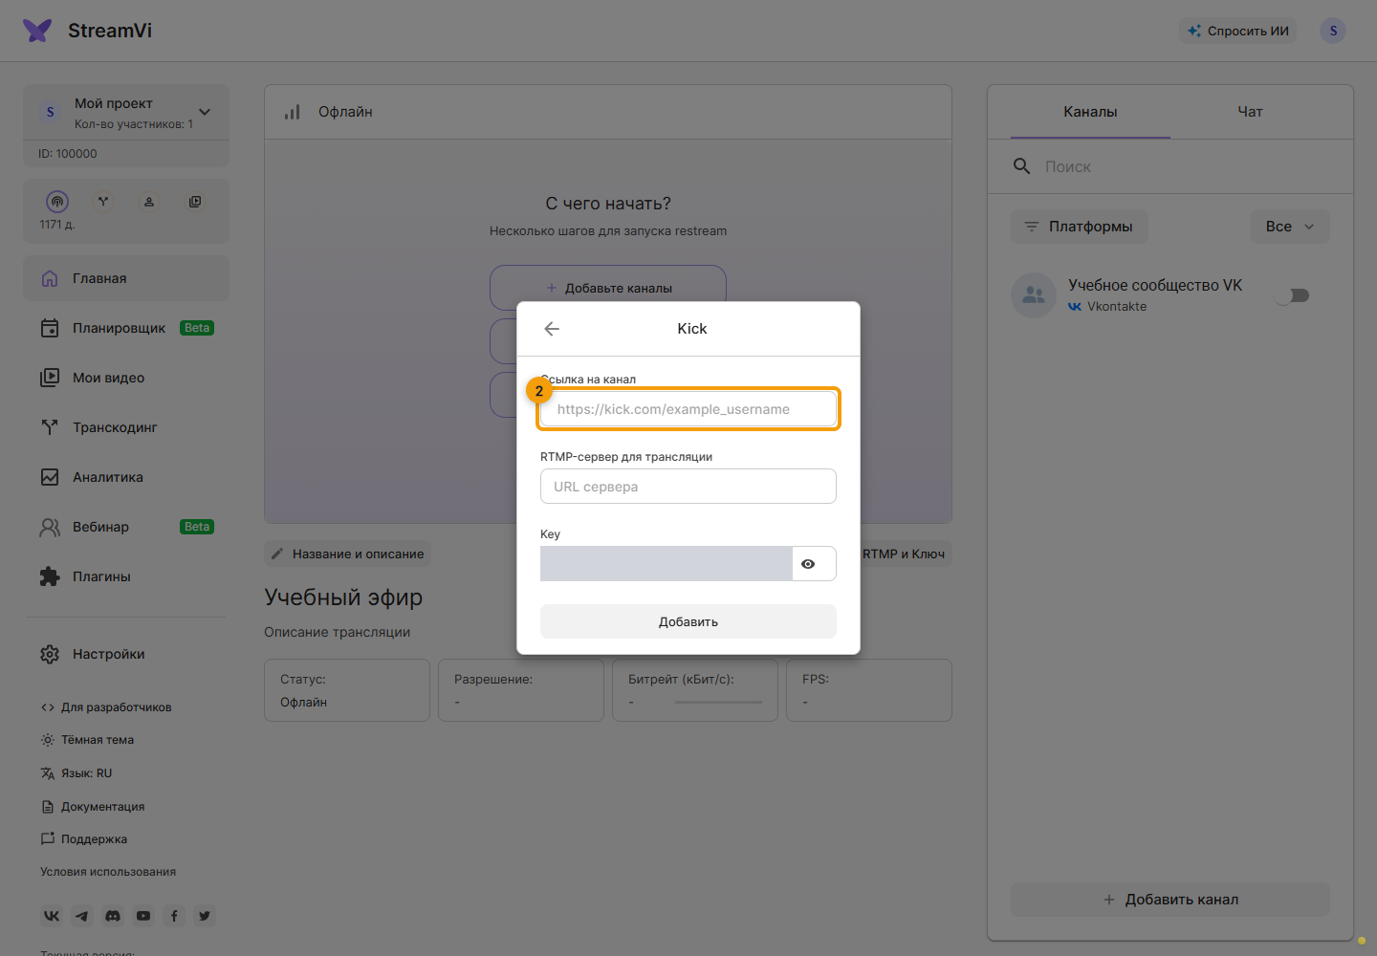Image resolution: width=1377 pixels, height=956 pixels.
Task: Click the RTMP и Ключ button
Action: pos(904,554)
